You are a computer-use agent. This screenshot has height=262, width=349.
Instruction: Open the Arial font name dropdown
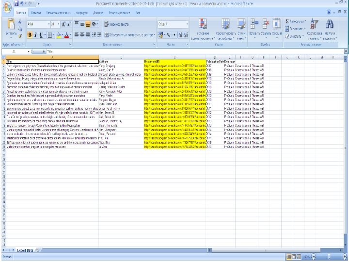click(x=49, y=24)
